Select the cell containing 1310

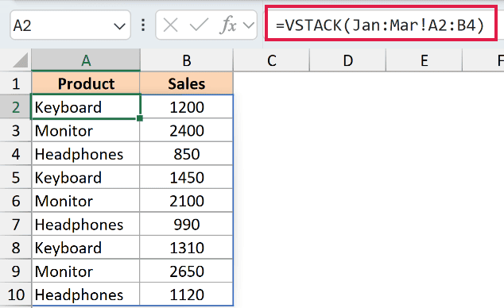(187, 248)
